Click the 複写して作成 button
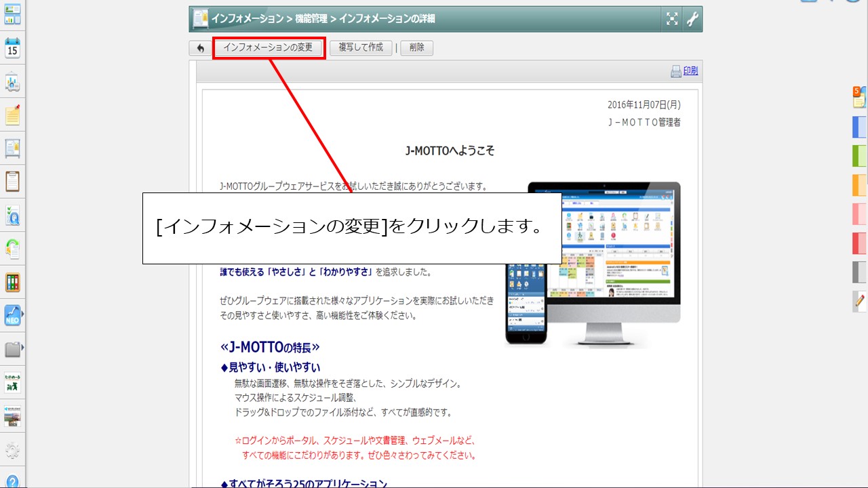868x488 pixels. [x=361, y=47]
